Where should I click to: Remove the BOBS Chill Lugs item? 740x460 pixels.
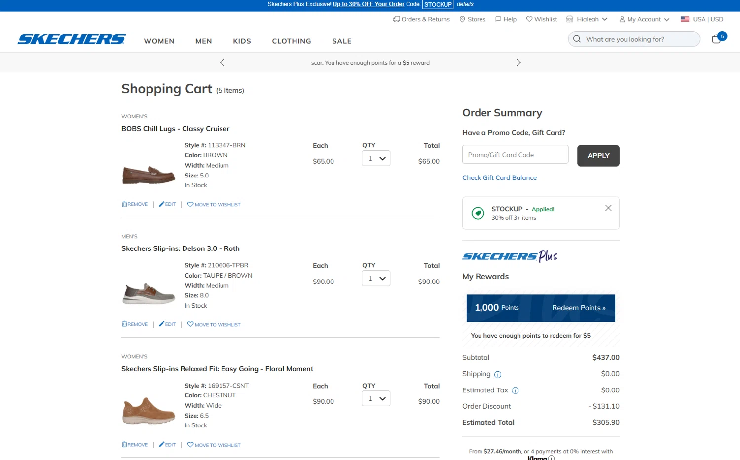tap(135, 204)
